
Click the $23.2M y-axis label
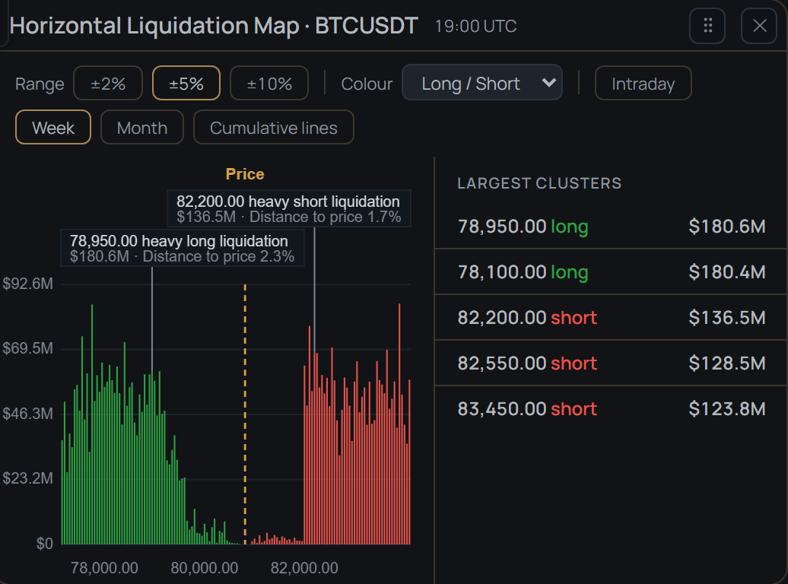coord(27,478)
